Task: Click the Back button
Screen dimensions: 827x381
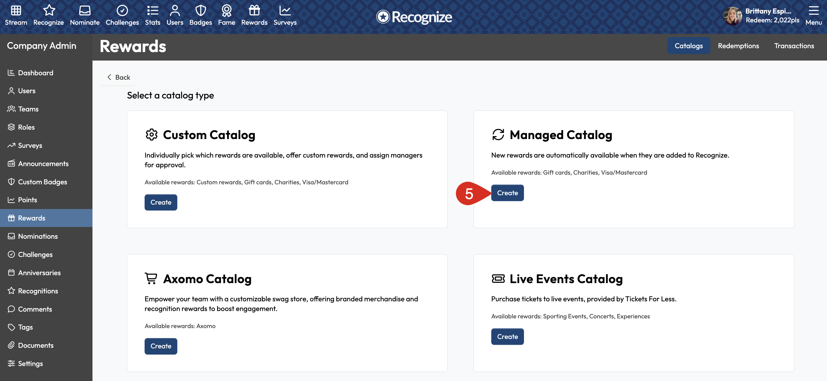Action: click(118, 77)
